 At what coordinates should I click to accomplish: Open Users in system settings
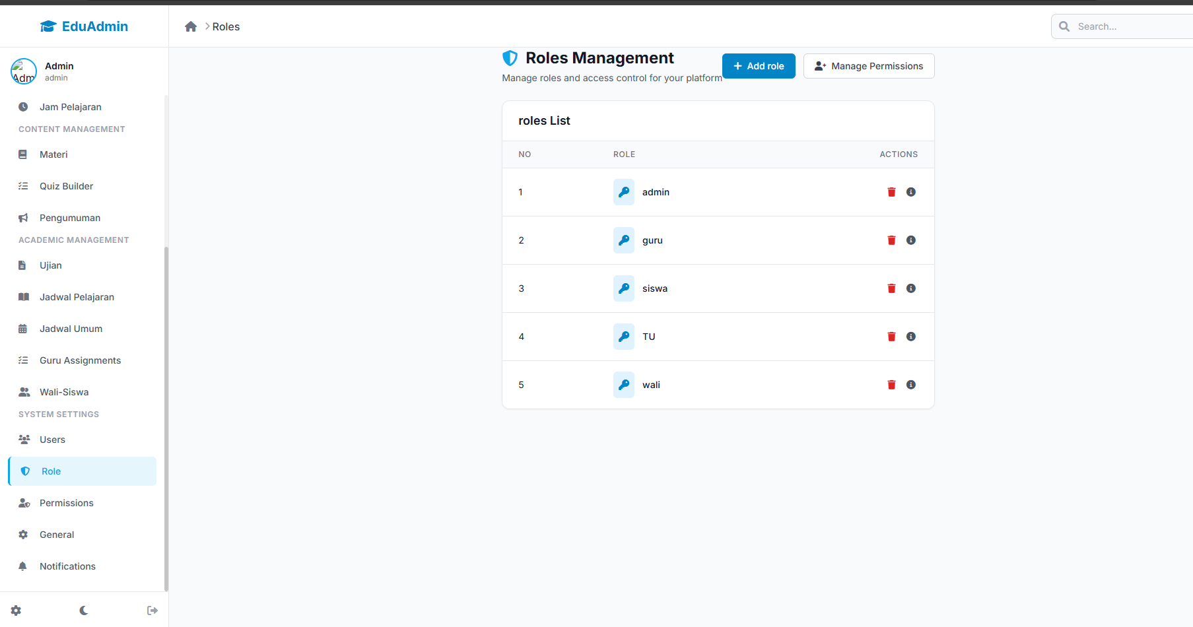click(52, 440)
